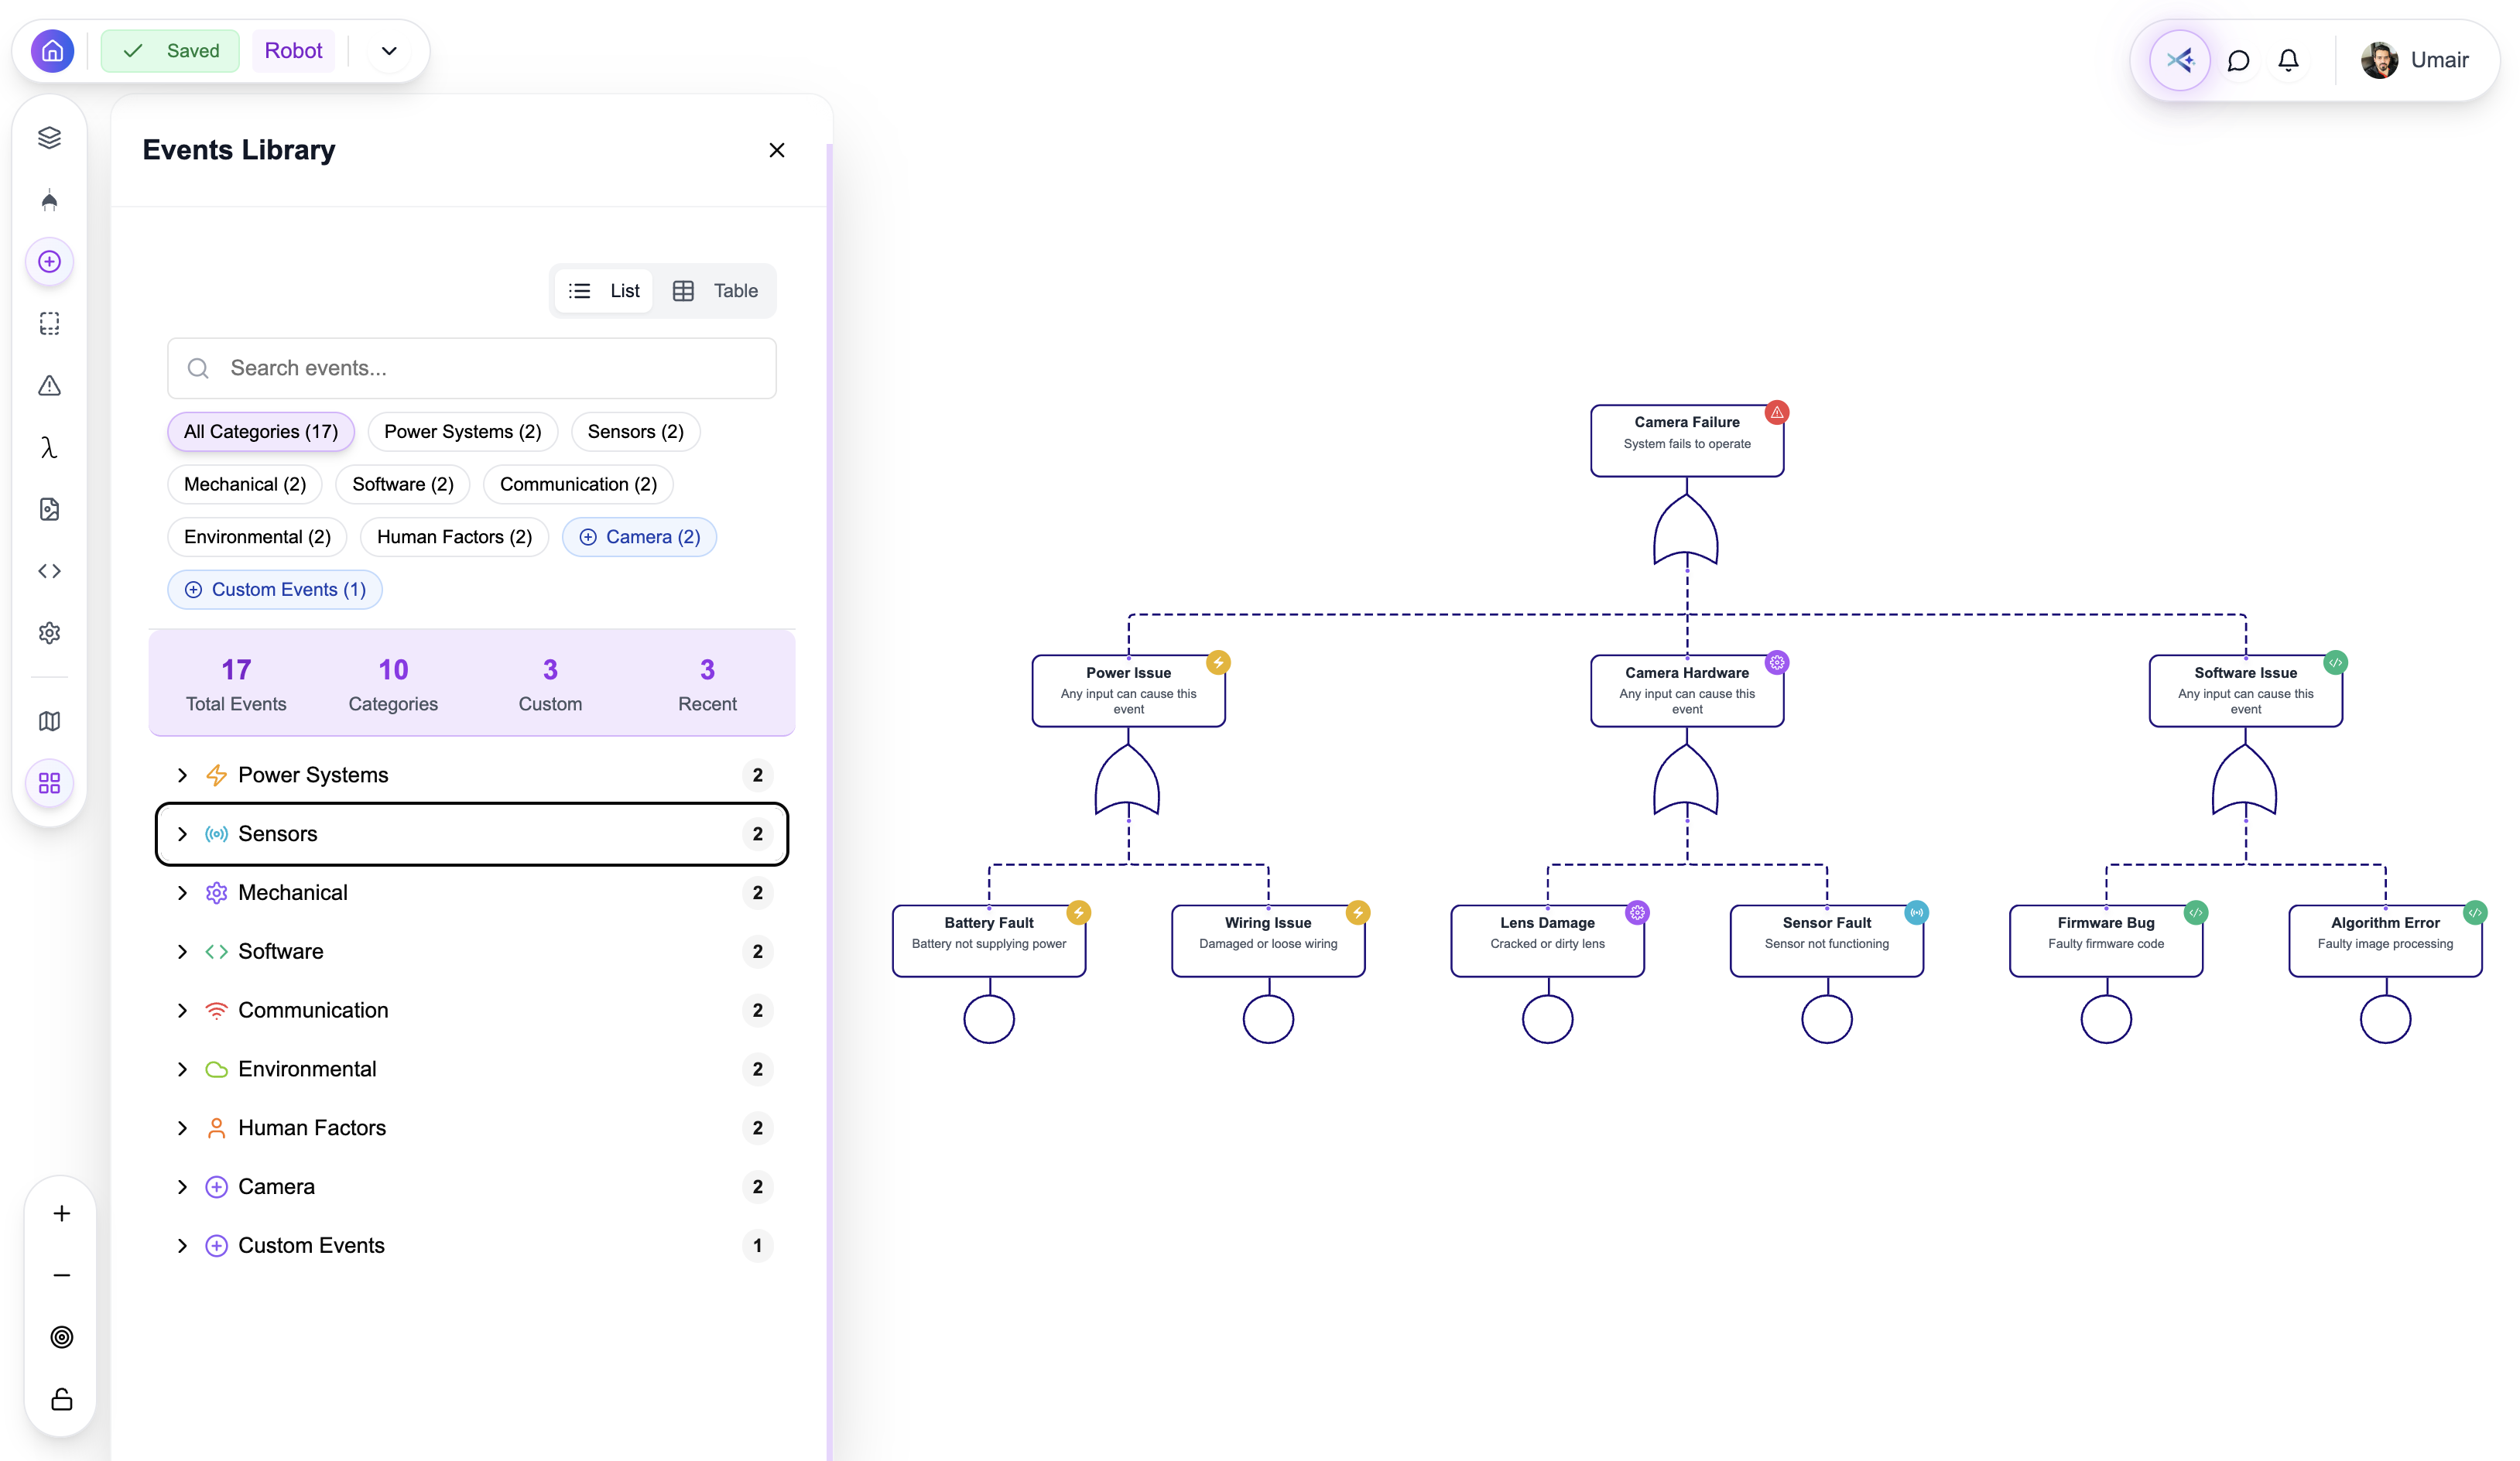Click the center-to-target icon
This screenshot has height=1461, width=2520.
click(61, 1337)
